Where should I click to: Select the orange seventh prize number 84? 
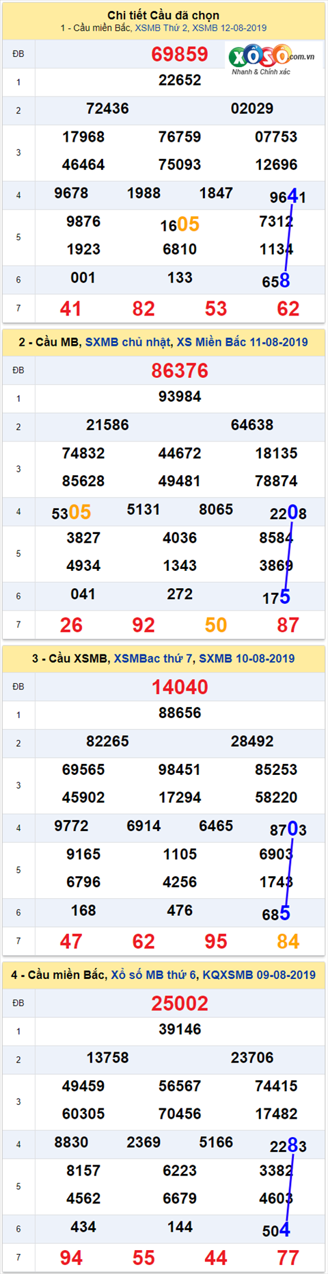[288, 941]
